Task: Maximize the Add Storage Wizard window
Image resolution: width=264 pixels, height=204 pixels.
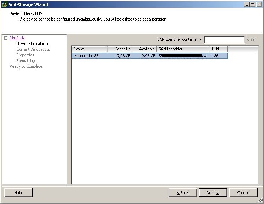Action: [253, 5]
